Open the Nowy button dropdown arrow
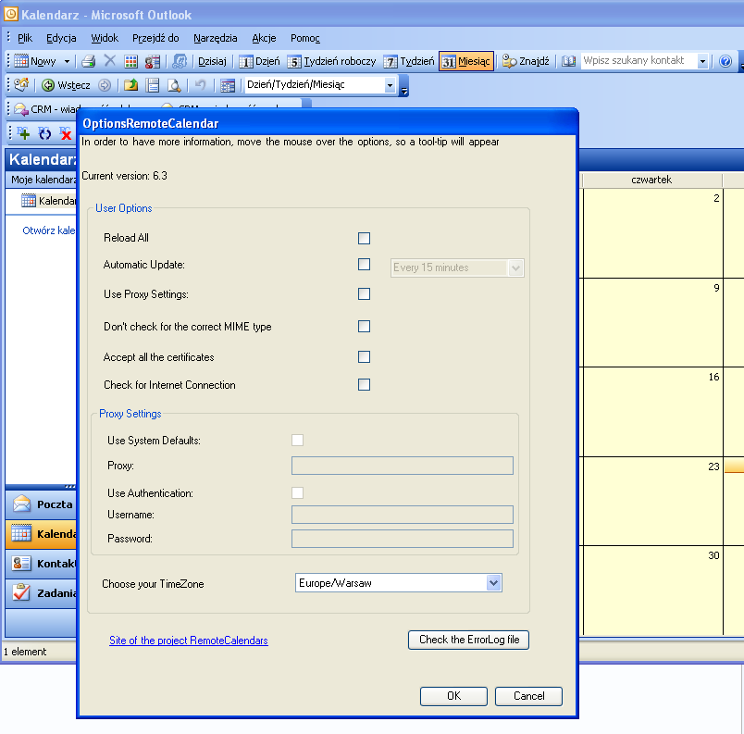Viewport: 744px width, 734px height. point(67,61)
